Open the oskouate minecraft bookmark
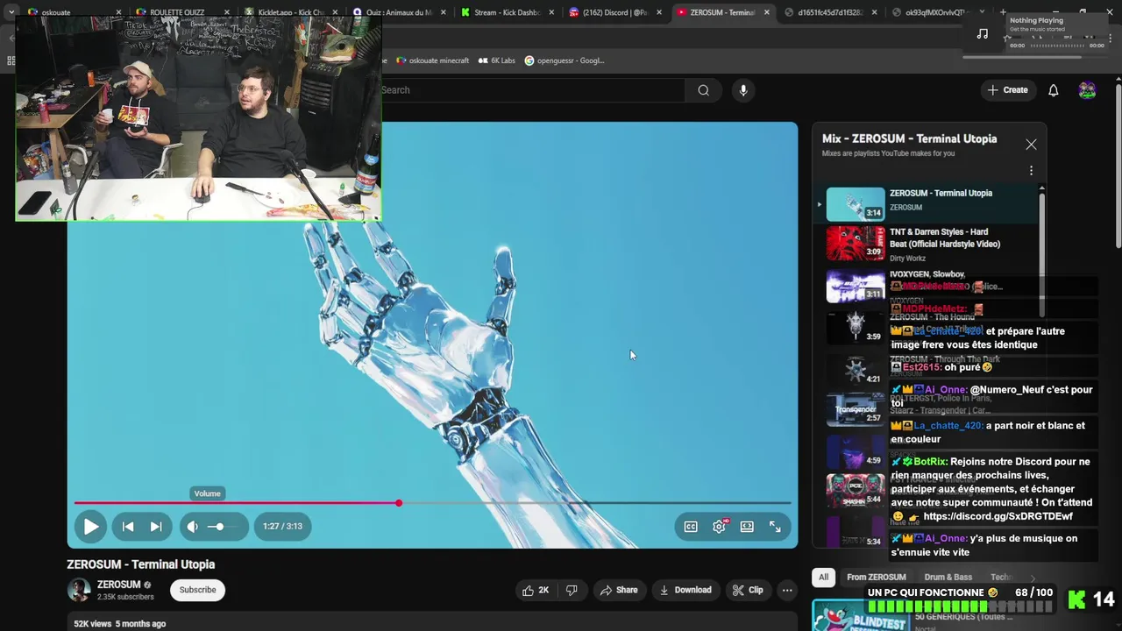Screen dimensions: 1122x631 point(433,60)
